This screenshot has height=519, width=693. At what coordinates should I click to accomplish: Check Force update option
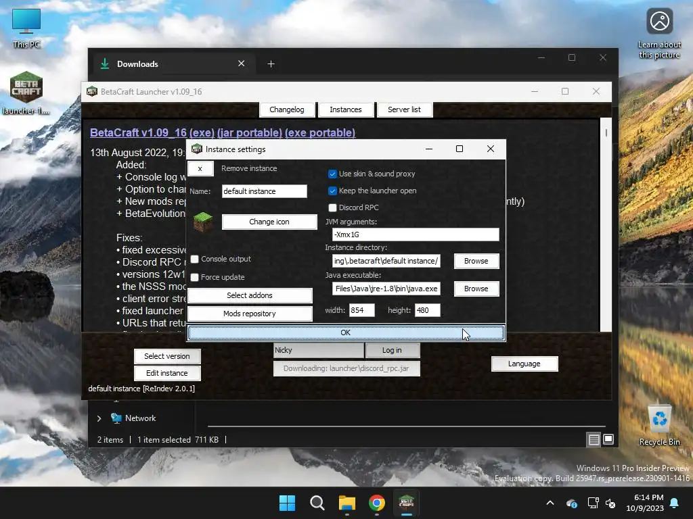tap(194, 277)
